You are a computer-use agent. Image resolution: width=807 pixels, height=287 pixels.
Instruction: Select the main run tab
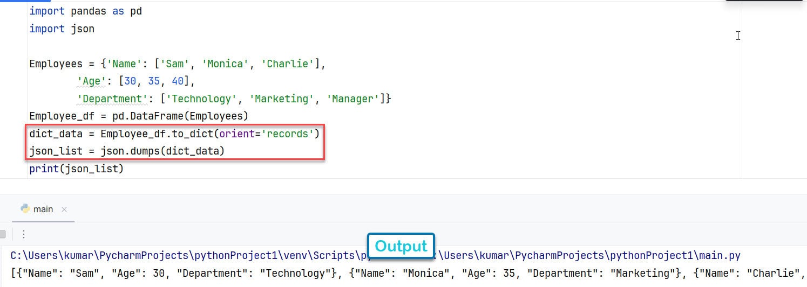43,209
